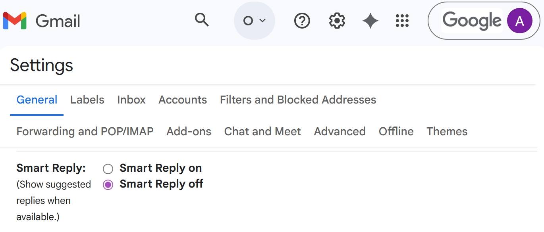Expand the status indicator dropdown
The width and height of the screenshot is (544, 232).
coord(254,21)
